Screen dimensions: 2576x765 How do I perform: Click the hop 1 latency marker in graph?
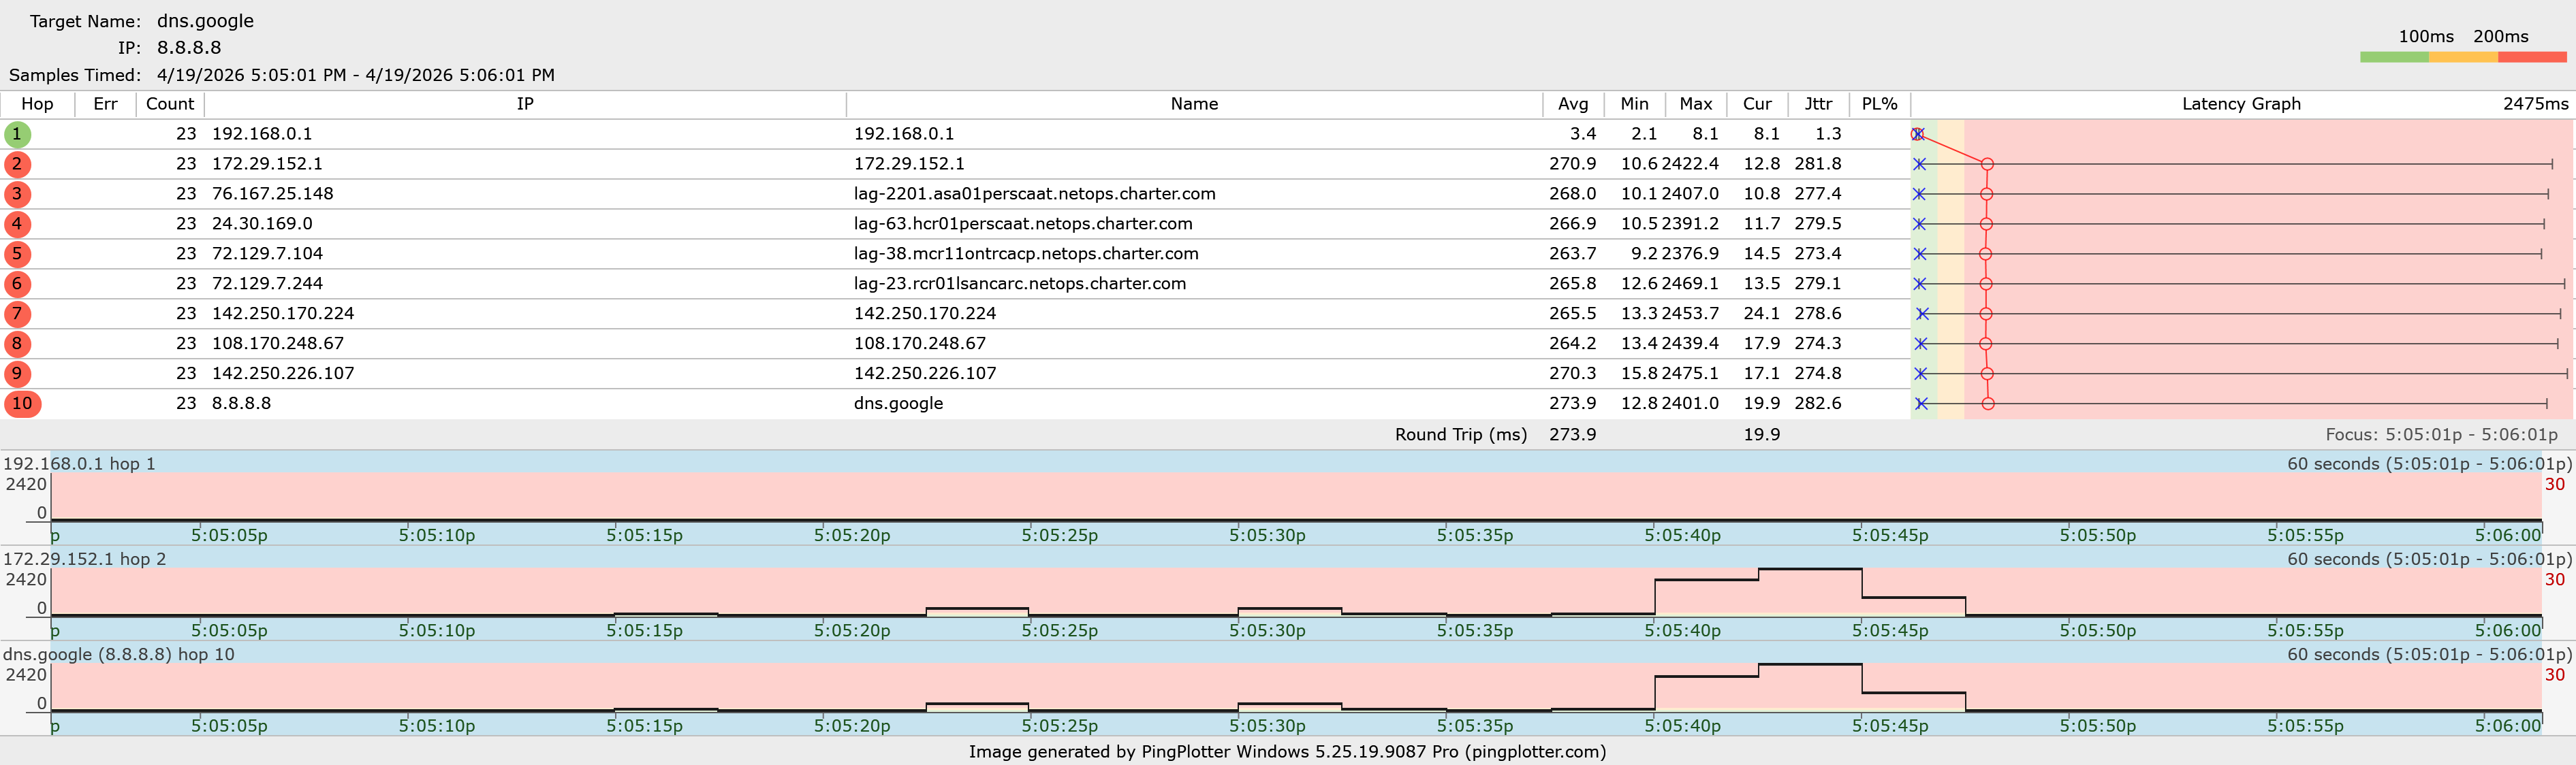pos(1917,134)
